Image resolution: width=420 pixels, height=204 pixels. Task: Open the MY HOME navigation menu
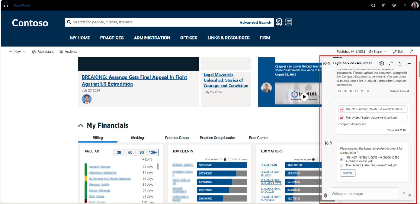[80, 38]
